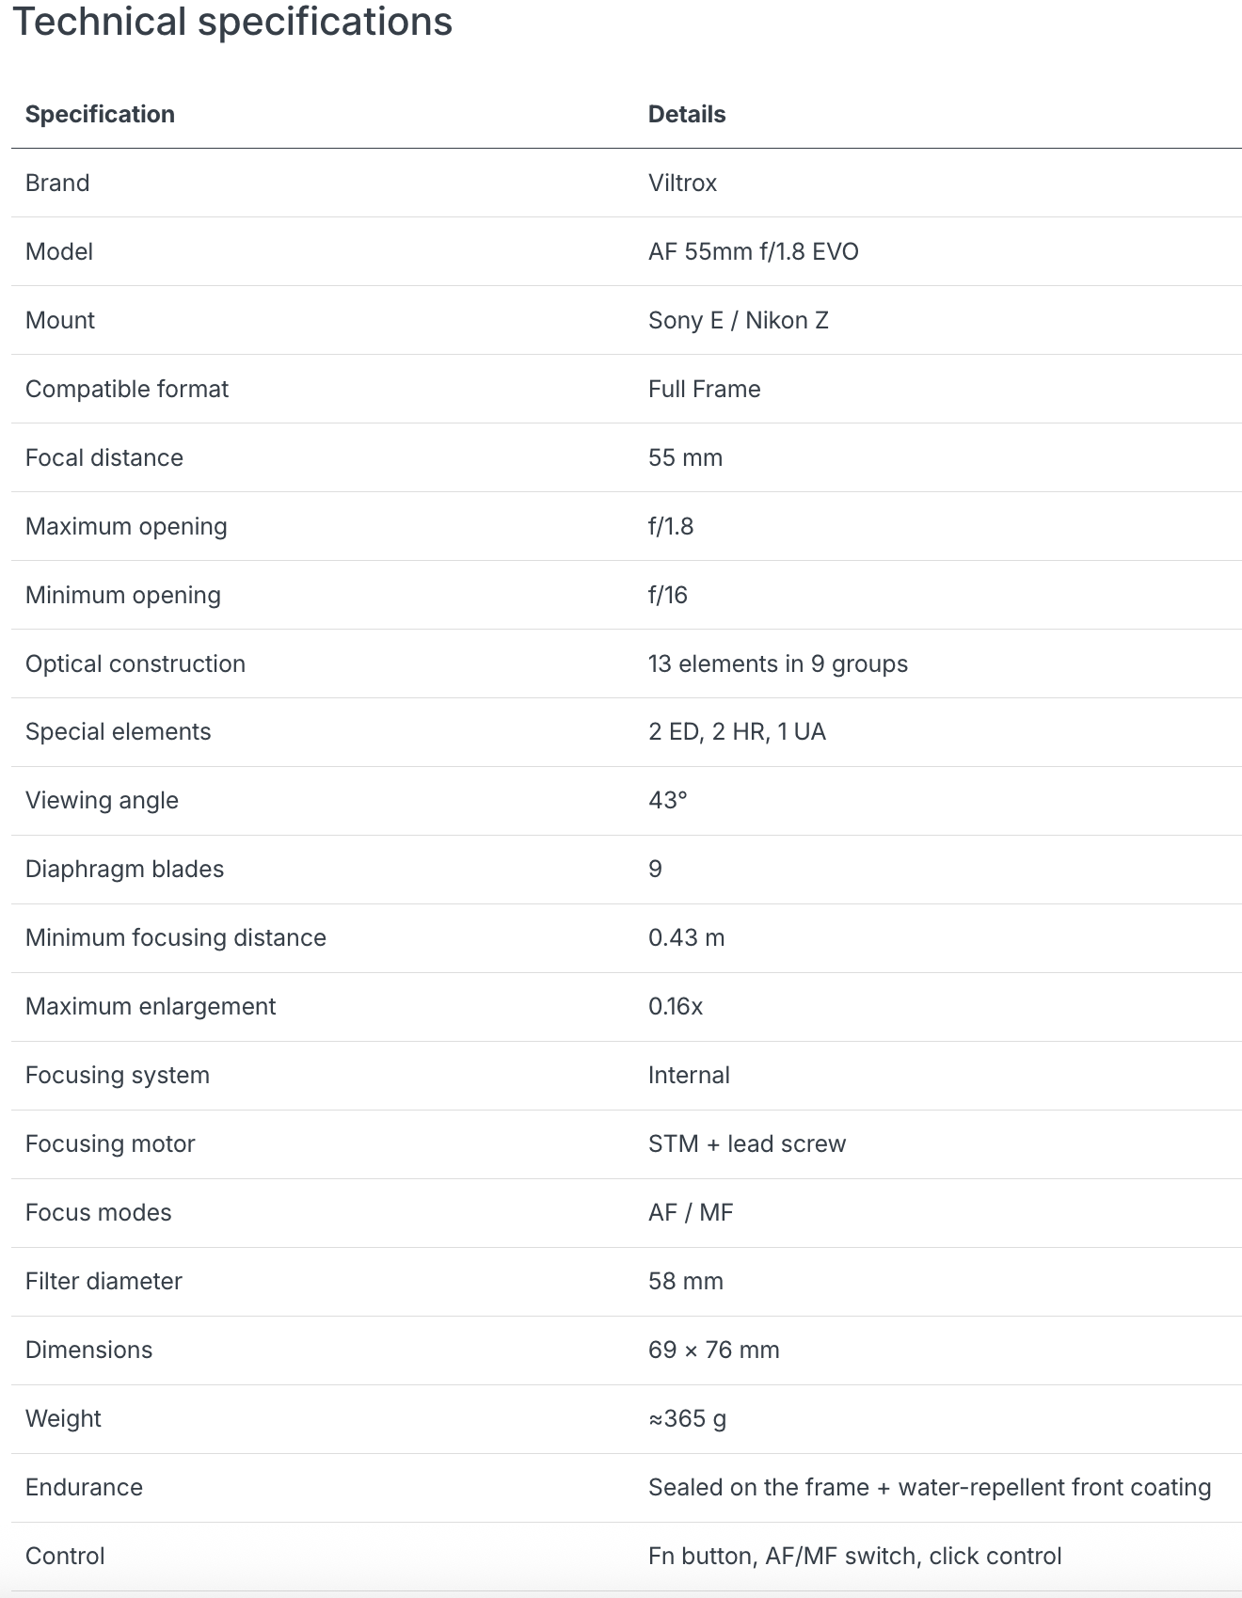Click the Technical specifications heading
Viewport: 1242px width, 1598px height.
(231, 22)
